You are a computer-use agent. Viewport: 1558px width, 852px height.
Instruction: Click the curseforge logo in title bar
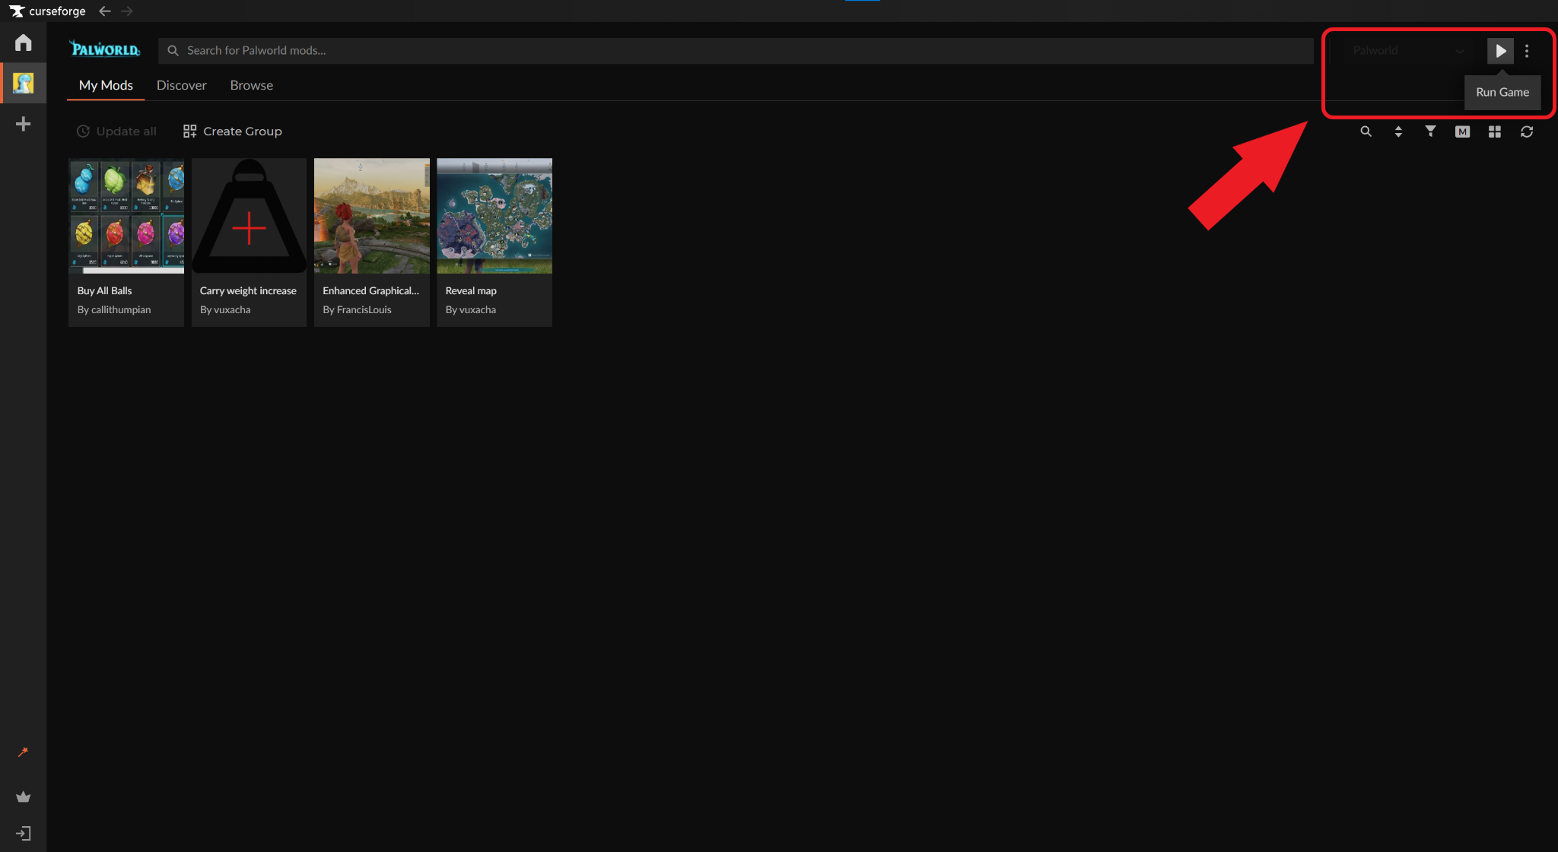(x=47, y=11)
